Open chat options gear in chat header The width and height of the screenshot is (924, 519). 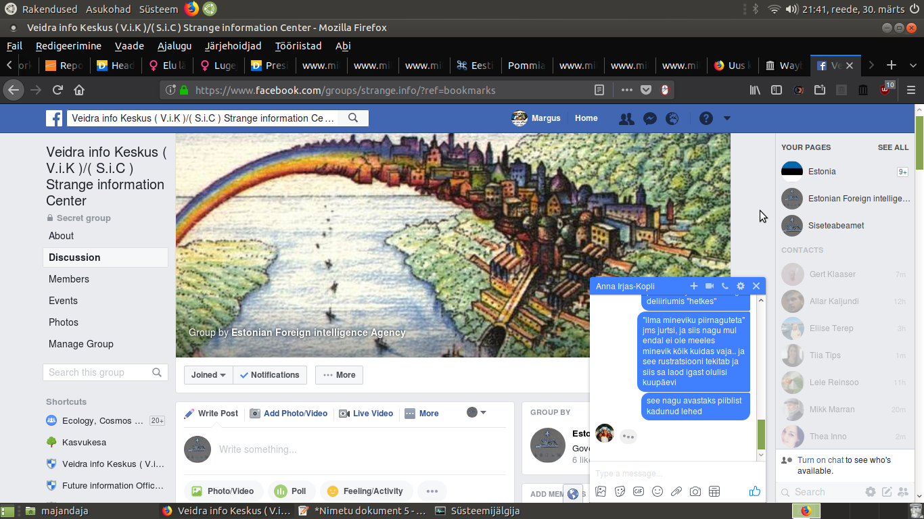click(741, 286)
